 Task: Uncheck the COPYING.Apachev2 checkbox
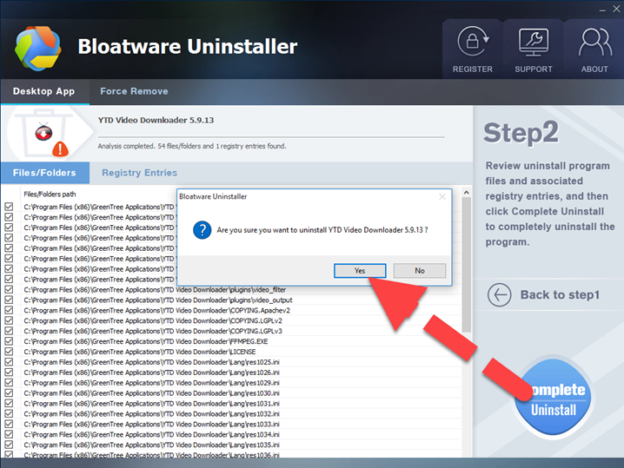coord(9,310)
